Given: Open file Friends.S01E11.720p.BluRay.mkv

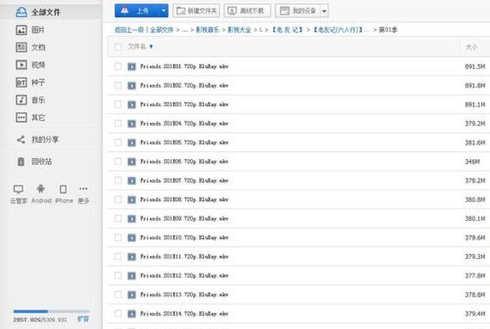Looking at the screenshot, I should [x=184, y=256].
